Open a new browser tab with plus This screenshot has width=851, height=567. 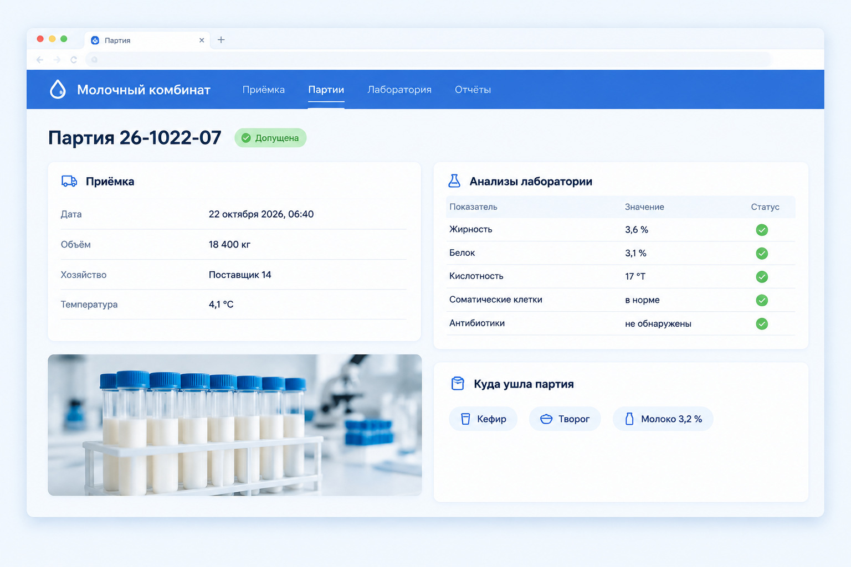[x=221, y=40]
